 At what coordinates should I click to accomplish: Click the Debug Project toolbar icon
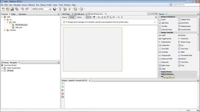coord(75,9)
